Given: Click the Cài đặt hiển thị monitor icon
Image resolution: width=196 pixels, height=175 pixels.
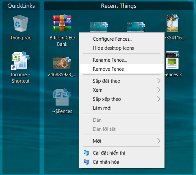Looking at the screenshot, I should point(86,153).
